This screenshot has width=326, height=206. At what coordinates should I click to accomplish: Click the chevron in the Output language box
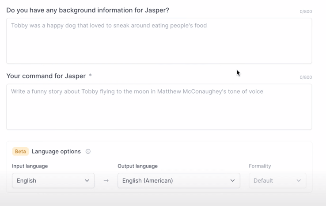pos(232,180)
